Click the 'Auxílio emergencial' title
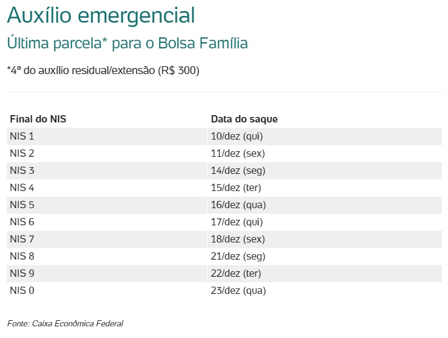 [x=101, y=15]
